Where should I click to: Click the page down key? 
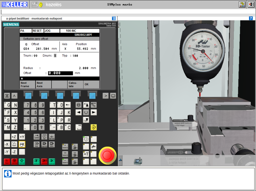86,120
